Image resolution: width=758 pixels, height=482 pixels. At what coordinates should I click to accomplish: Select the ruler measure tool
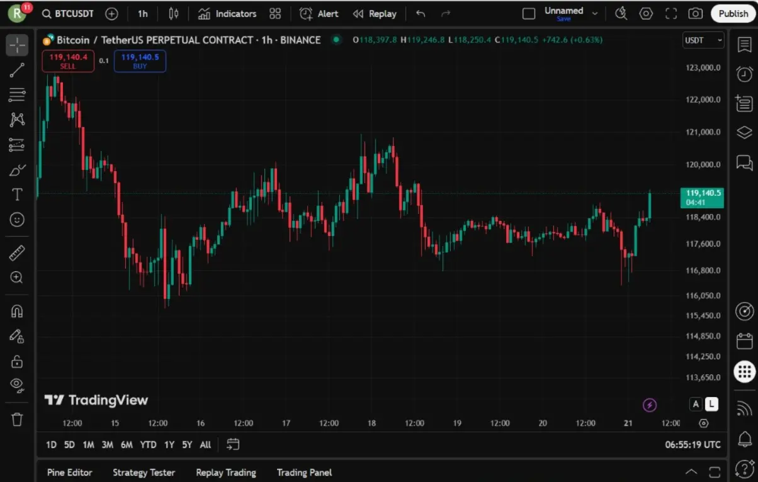point(17,253)
